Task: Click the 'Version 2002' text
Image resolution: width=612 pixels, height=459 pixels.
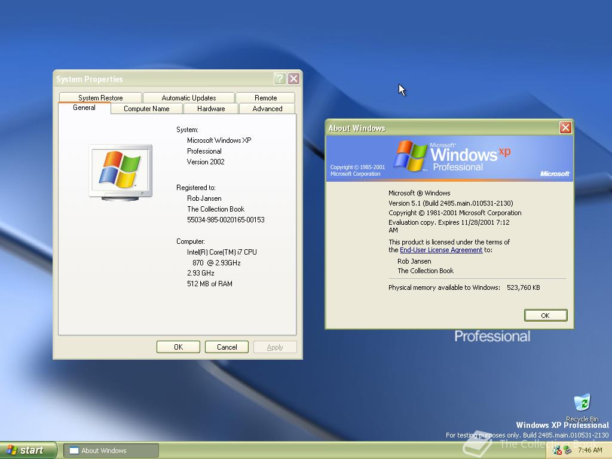Action: [x=206, y=162]
